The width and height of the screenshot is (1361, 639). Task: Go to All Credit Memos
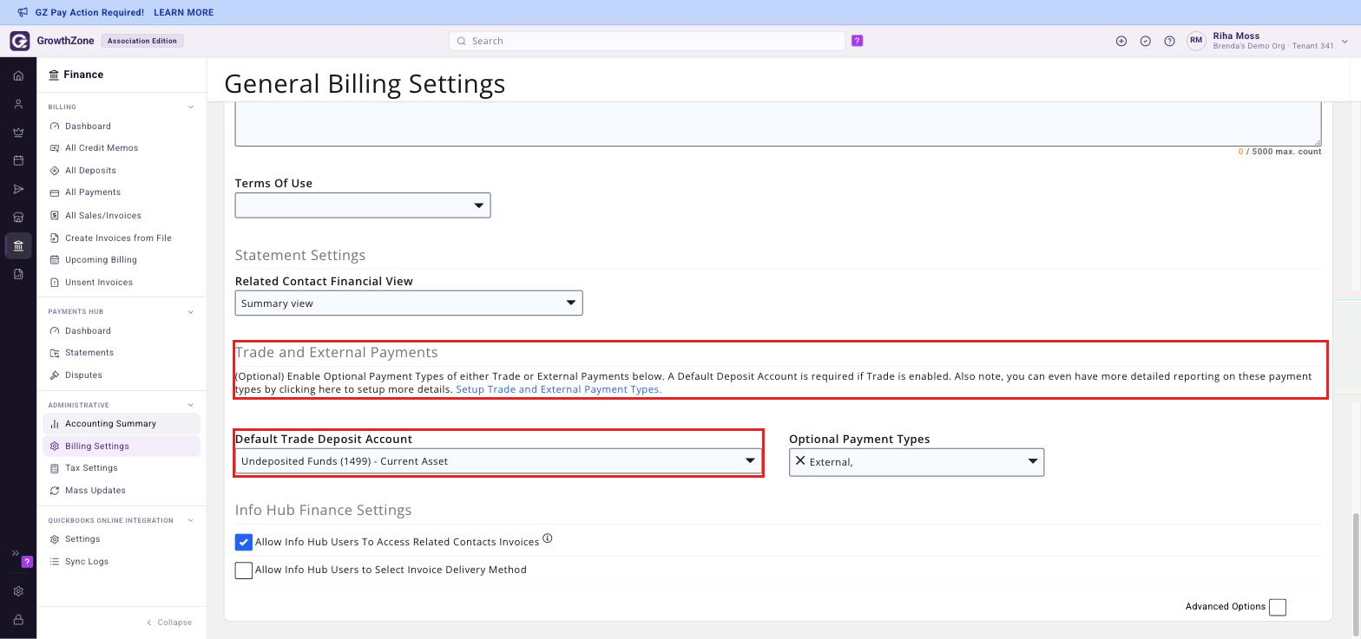coord(102,148)
